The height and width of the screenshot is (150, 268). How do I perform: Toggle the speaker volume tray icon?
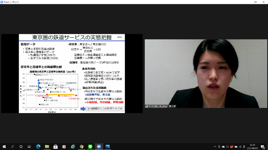tap(227, 147)
